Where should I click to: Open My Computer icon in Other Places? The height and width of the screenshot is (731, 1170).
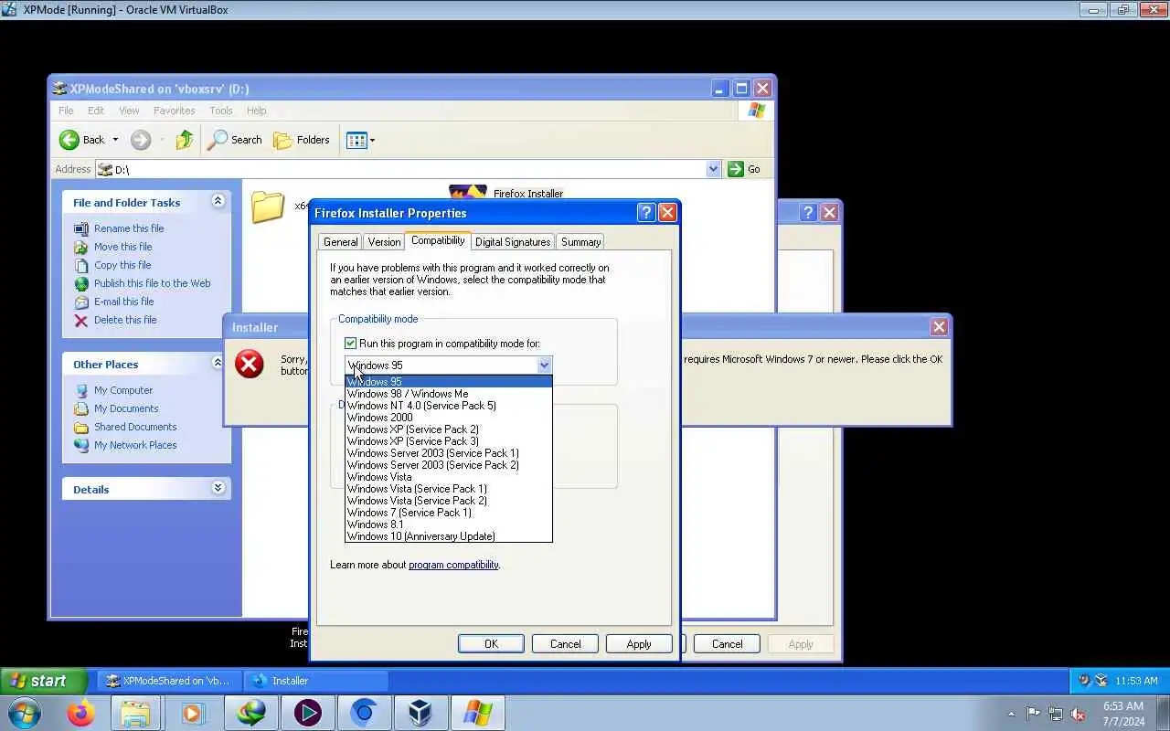81,390
